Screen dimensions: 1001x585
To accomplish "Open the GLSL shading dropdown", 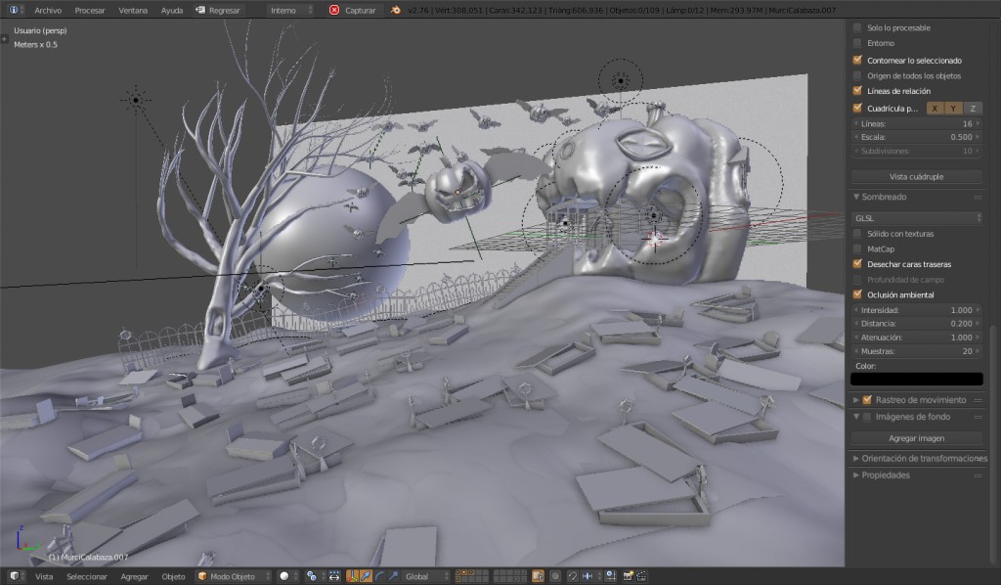I will 916,218.
